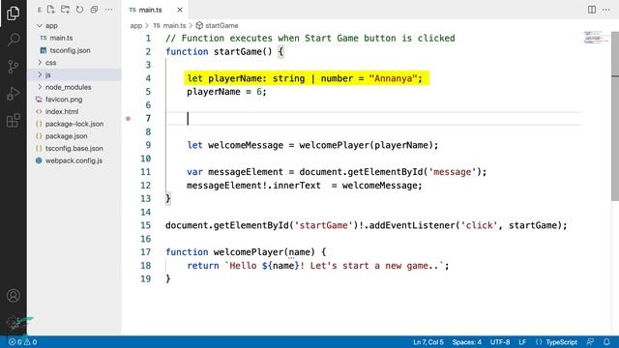Open notifications bell in status bar
The image size is (619, 348).
click(606, 342)
